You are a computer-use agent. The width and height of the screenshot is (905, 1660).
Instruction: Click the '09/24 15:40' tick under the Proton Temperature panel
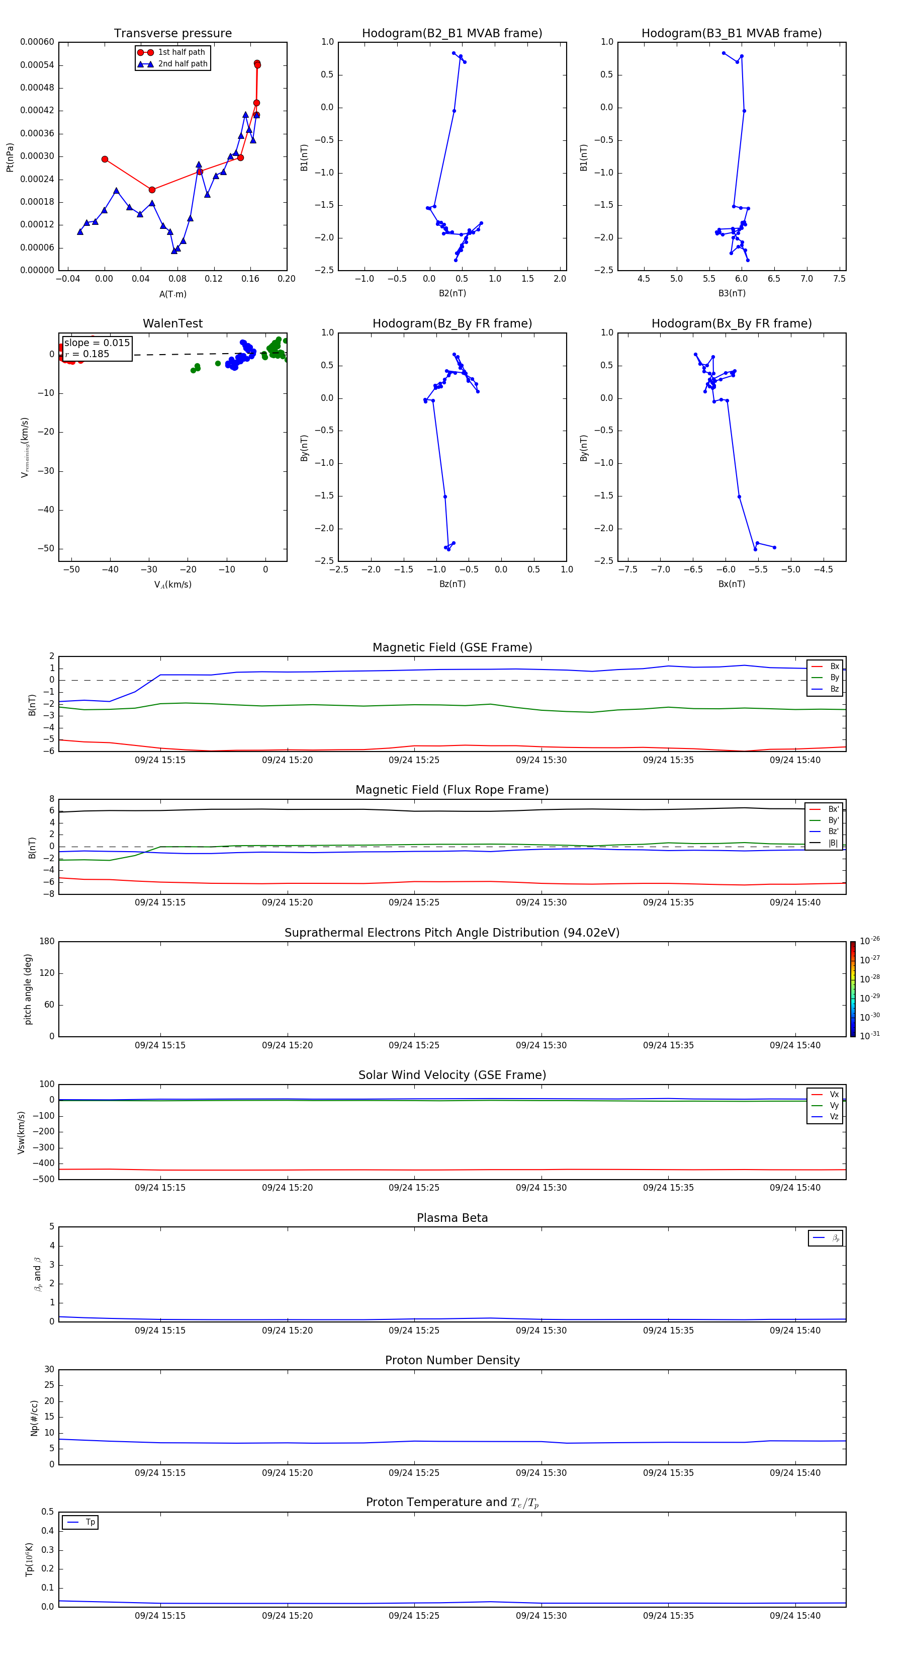[x=795, y=1616]
